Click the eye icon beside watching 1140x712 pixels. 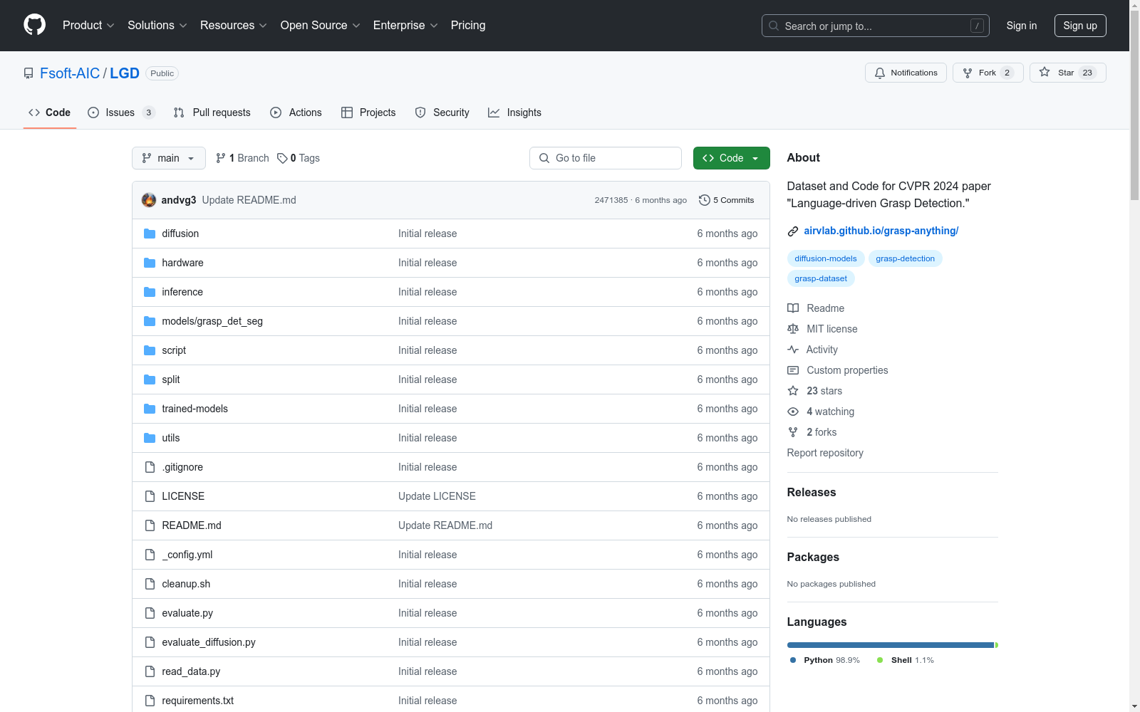click(793, 412)
